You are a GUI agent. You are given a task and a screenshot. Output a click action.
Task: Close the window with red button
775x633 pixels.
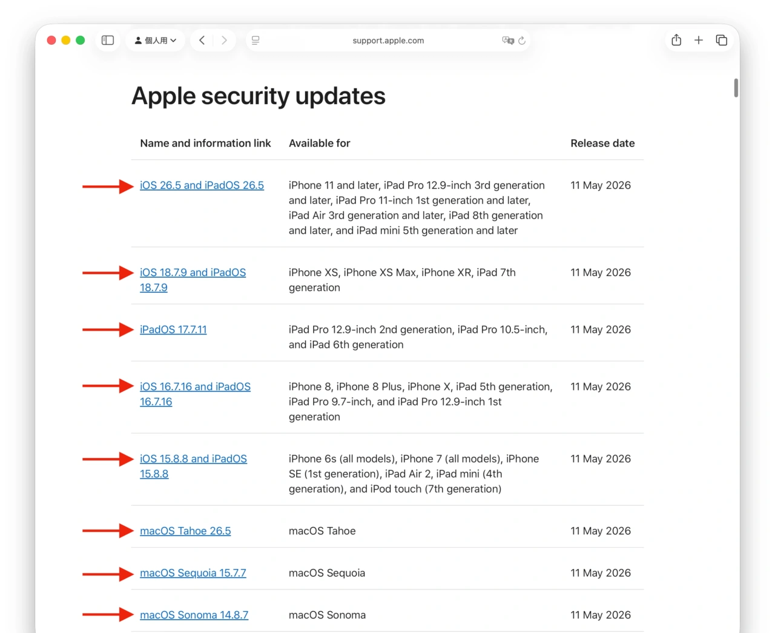(51, 41)
